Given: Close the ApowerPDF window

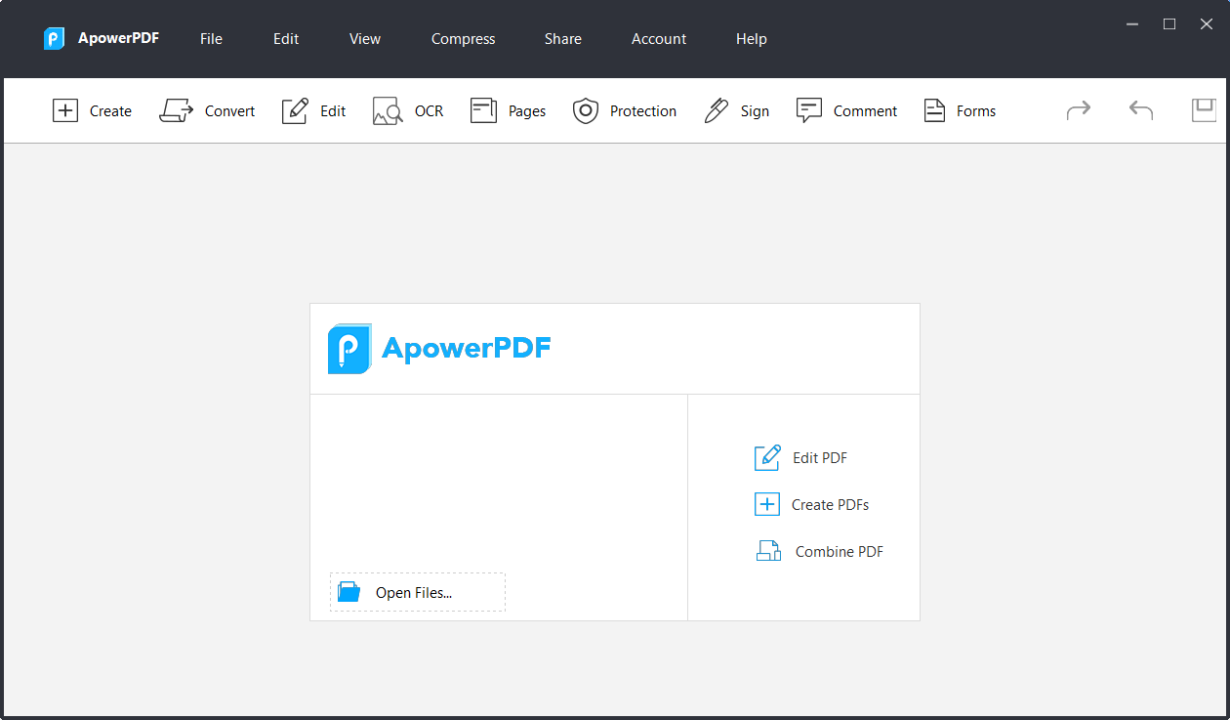Looking at the screenshot, I should (1207, 23).
